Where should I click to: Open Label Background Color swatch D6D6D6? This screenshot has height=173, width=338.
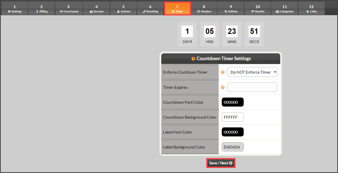point(233,147)
